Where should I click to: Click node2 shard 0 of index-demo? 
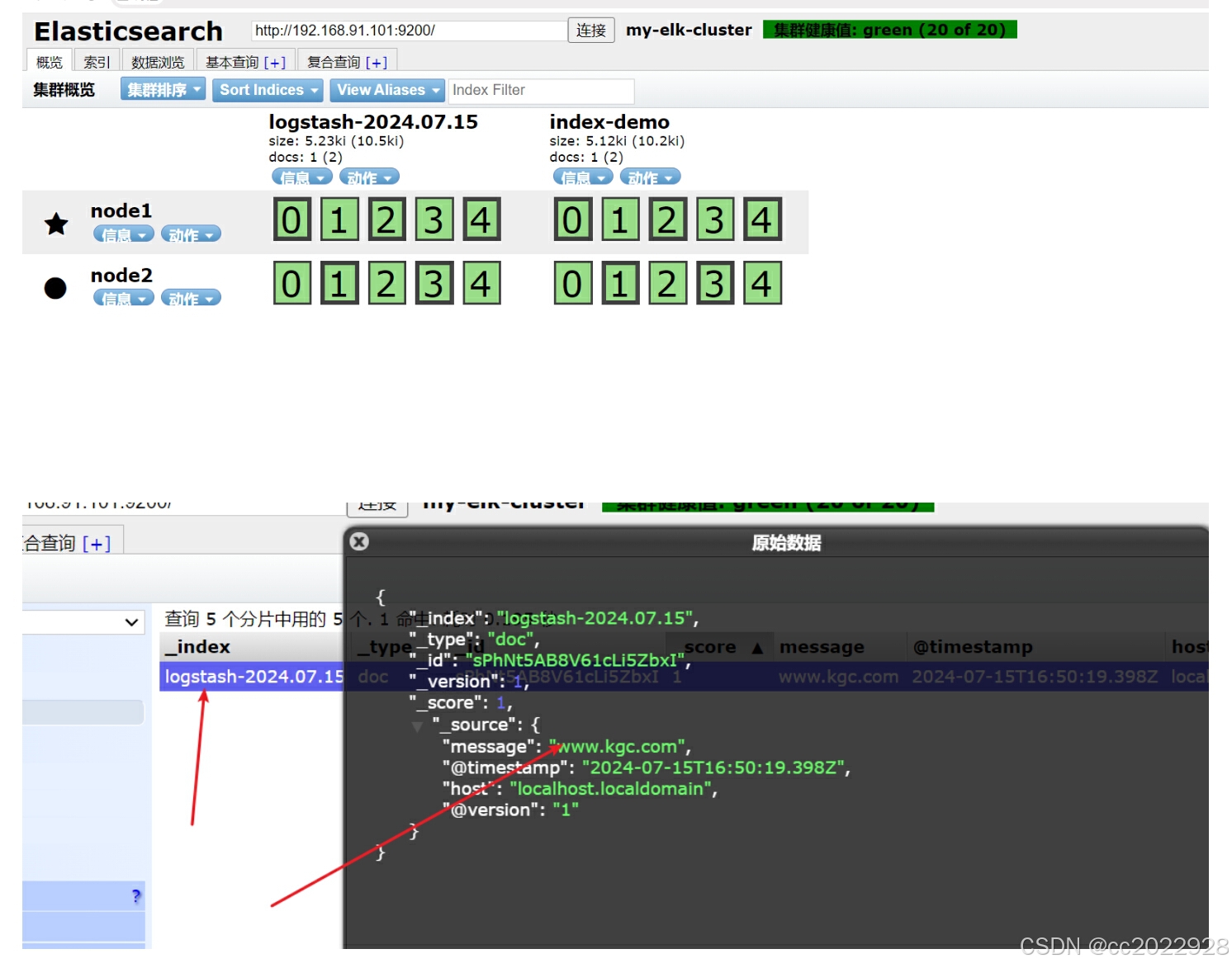[x=573, y=283]
